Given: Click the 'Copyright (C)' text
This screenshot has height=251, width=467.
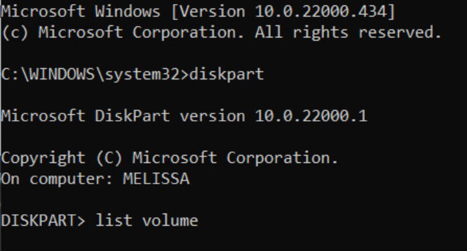Looking at the screenshot, I should (x=61, y=158).
